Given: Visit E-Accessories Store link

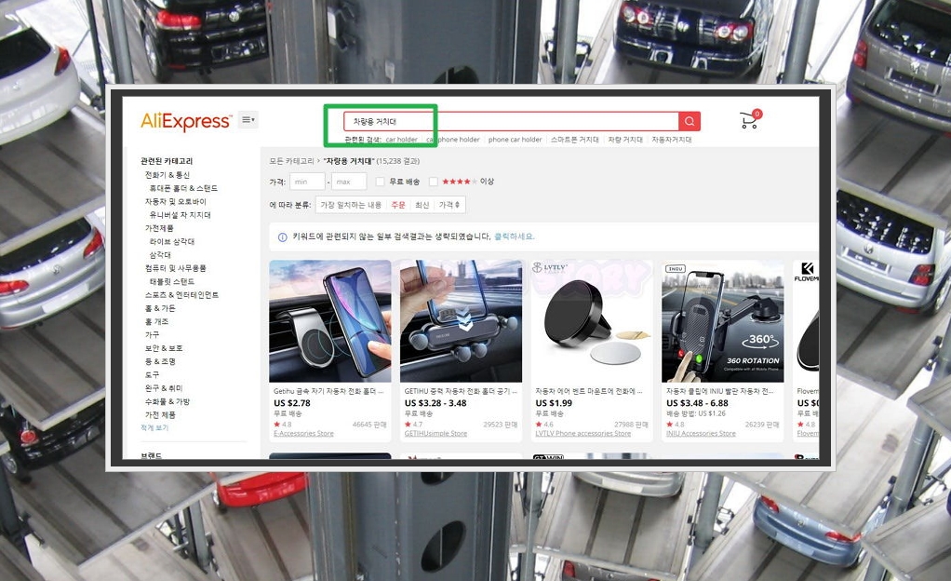Looking at the screenshot, I should click(303, 434).
